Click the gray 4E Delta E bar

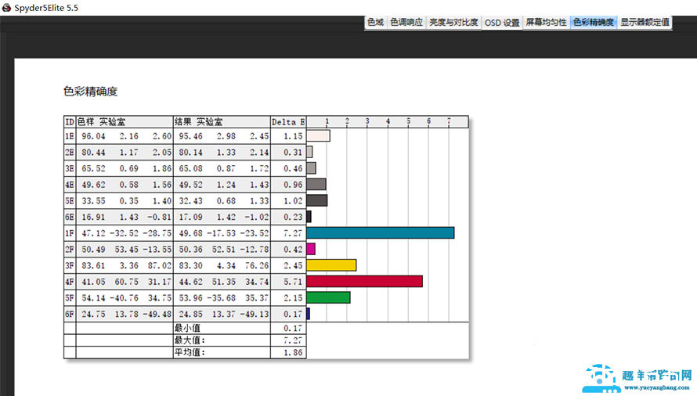click(316, 184)
